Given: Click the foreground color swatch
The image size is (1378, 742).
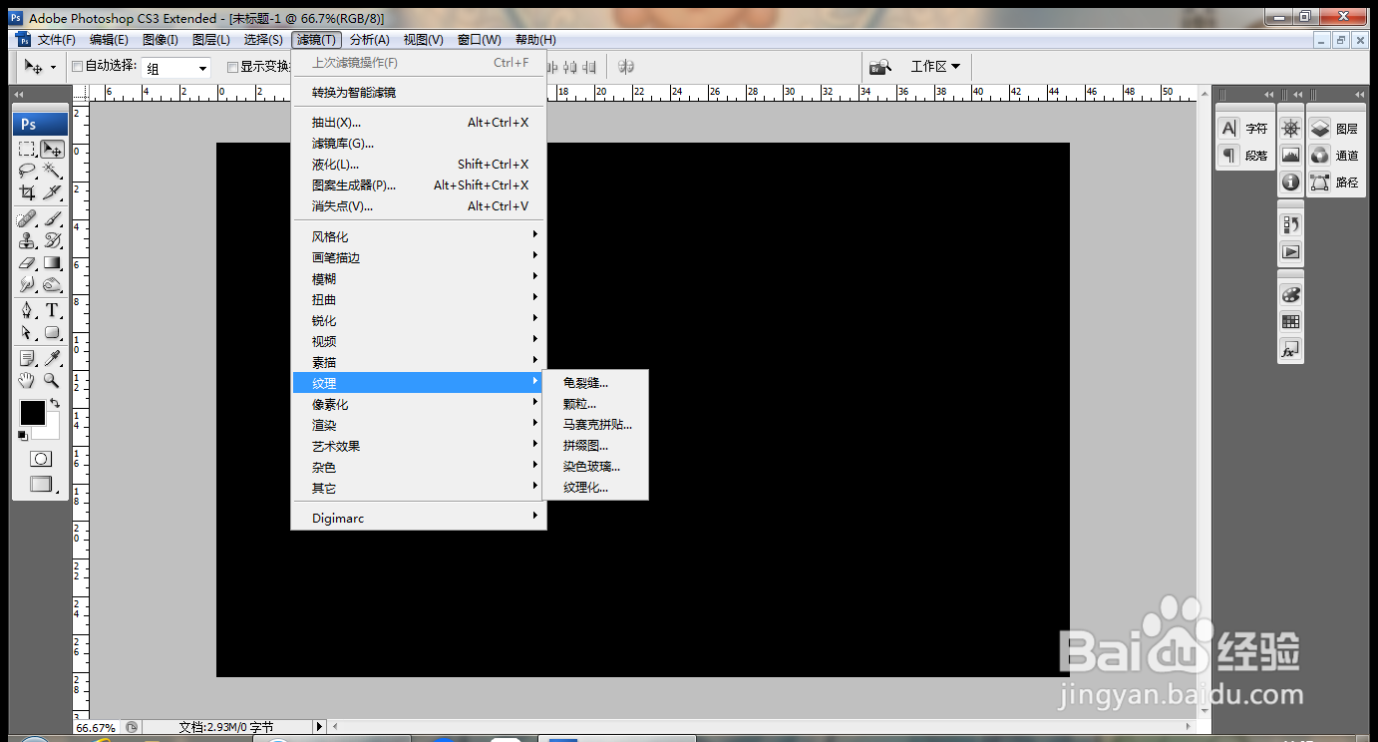Looking at the screenshot, I should 32,412.
